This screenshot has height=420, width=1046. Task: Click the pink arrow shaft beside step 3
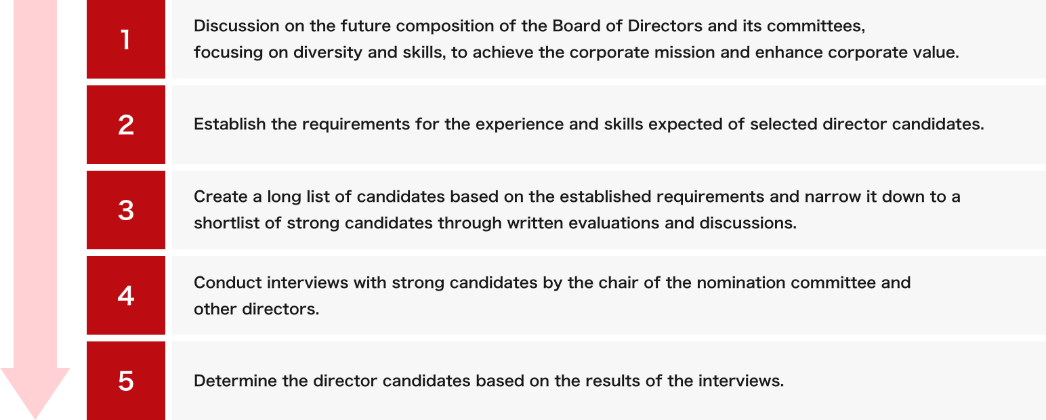(35, 210)
